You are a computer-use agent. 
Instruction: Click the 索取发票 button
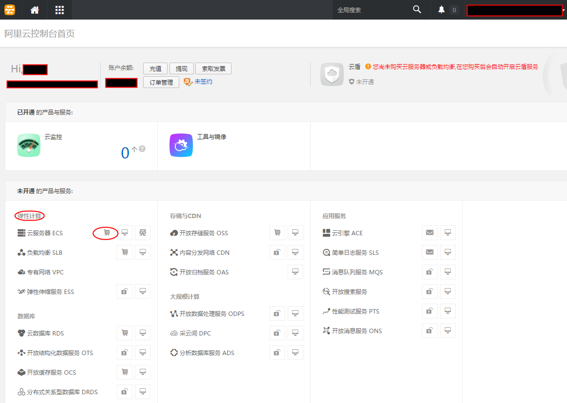[213, 68]
